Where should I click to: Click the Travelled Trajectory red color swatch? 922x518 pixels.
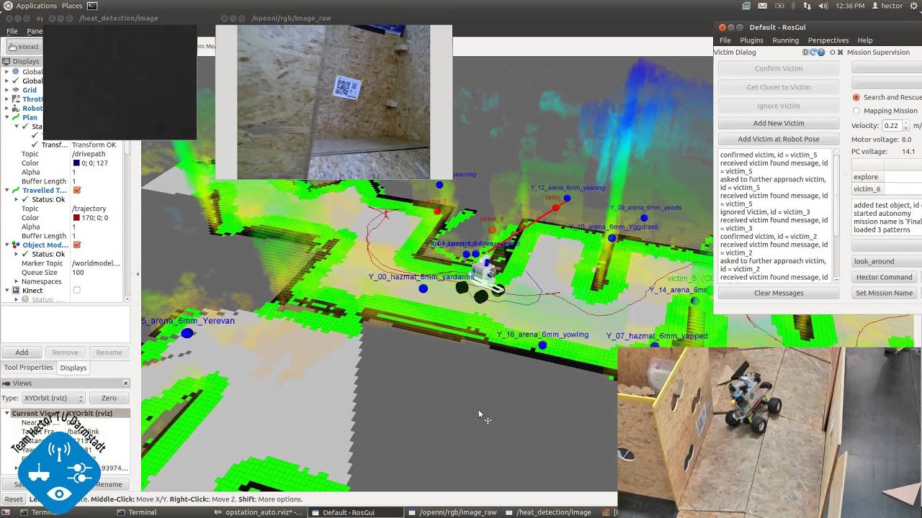[76, 217]
